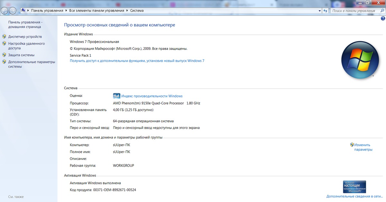
Task: Click the shield icon next to Защита системы
Action: [4, 55]
